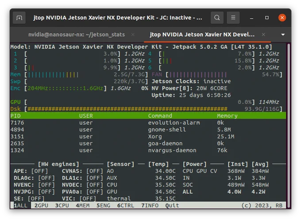Select the jtop NVIDIA Jetson Xavier tab
Viewport: 301px width, 220px height.
click(x=202, y=35)
